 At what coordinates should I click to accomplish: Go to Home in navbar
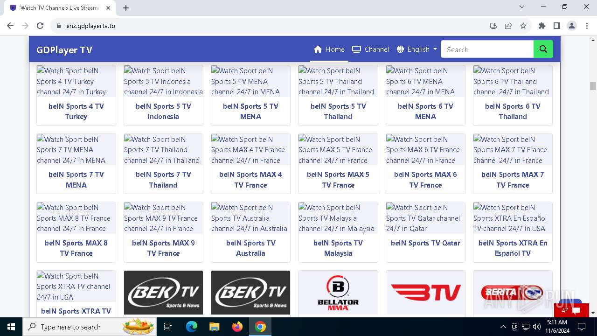pos(329,49)
